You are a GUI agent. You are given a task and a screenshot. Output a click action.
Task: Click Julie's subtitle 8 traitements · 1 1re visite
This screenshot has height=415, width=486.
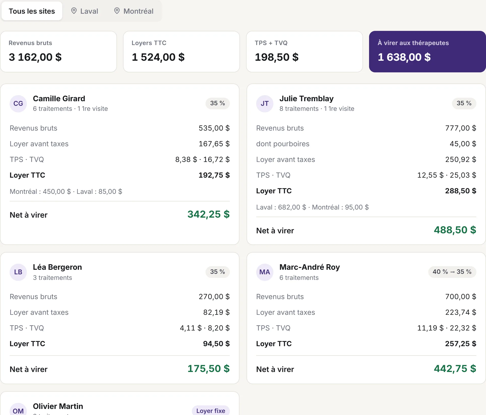click(x=317, y=109)
